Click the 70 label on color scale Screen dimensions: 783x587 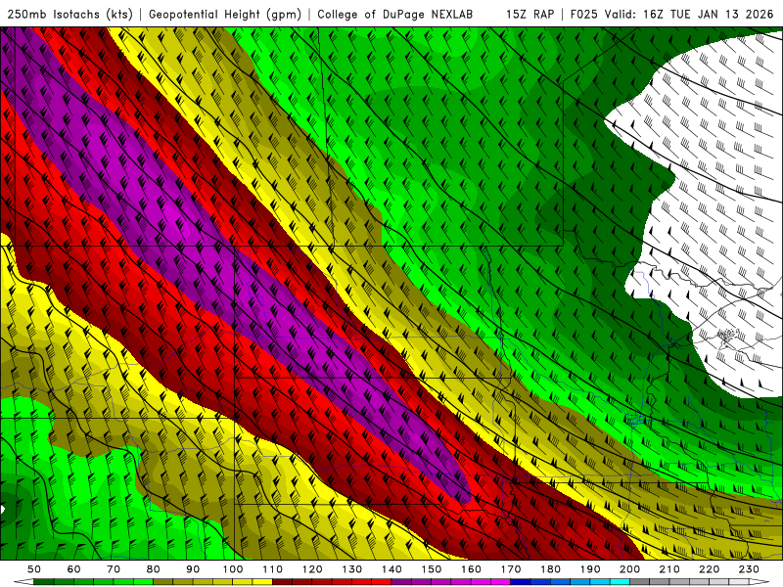(114, 569)
